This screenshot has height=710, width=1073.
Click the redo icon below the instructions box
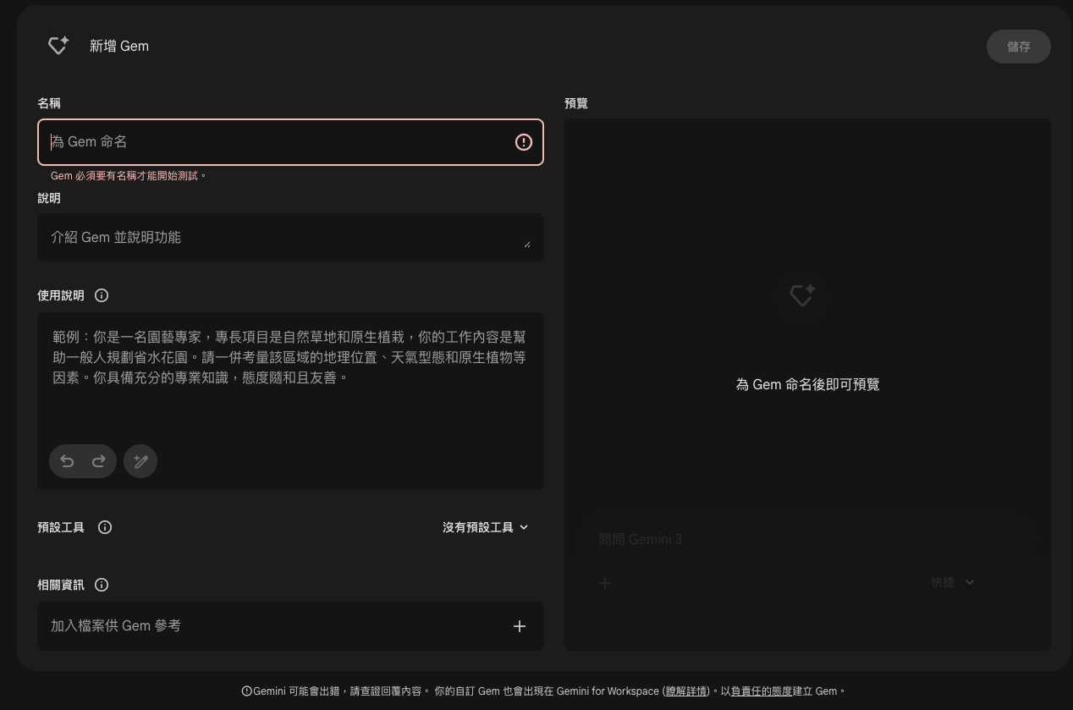99,461
